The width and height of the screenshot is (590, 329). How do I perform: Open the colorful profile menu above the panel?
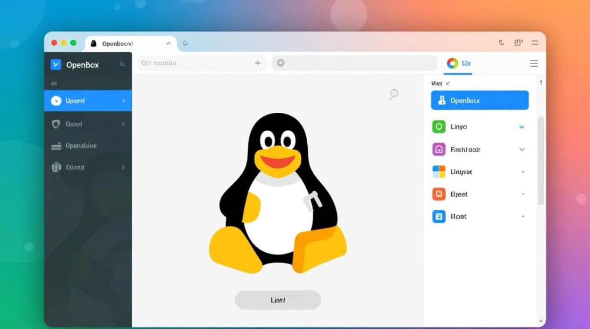[x=453, y=63]
